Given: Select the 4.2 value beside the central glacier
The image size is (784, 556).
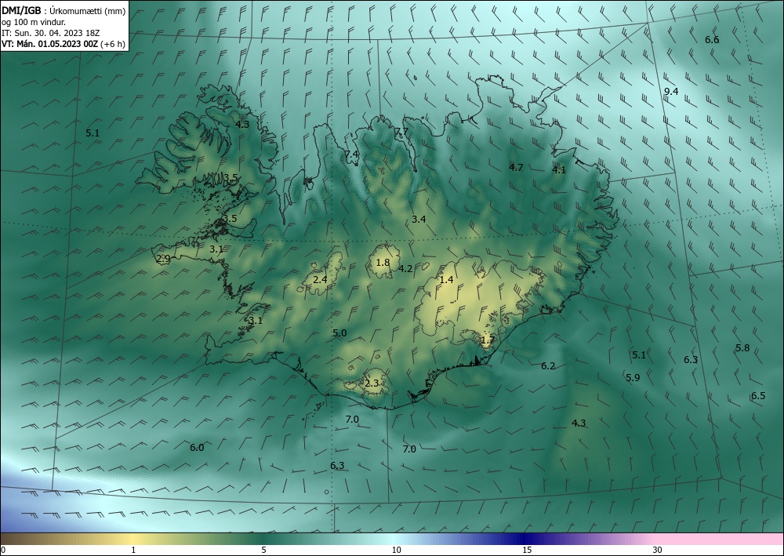Looking at the screenshot, I should [405, 268].
